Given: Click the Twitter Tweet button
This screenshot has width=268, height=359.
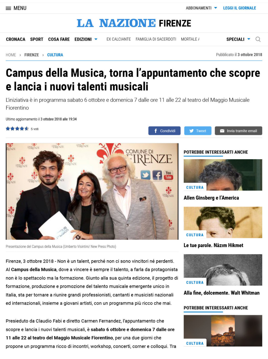Looking at the screenshot, I should pos(198,131).
